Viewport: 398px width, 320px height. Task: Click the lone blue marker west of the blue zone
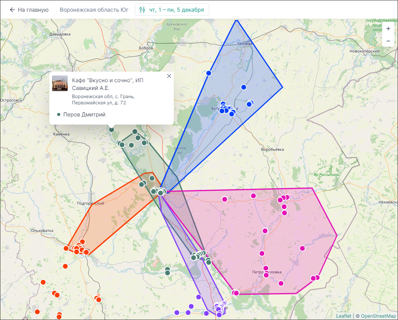tap(209, 73)
